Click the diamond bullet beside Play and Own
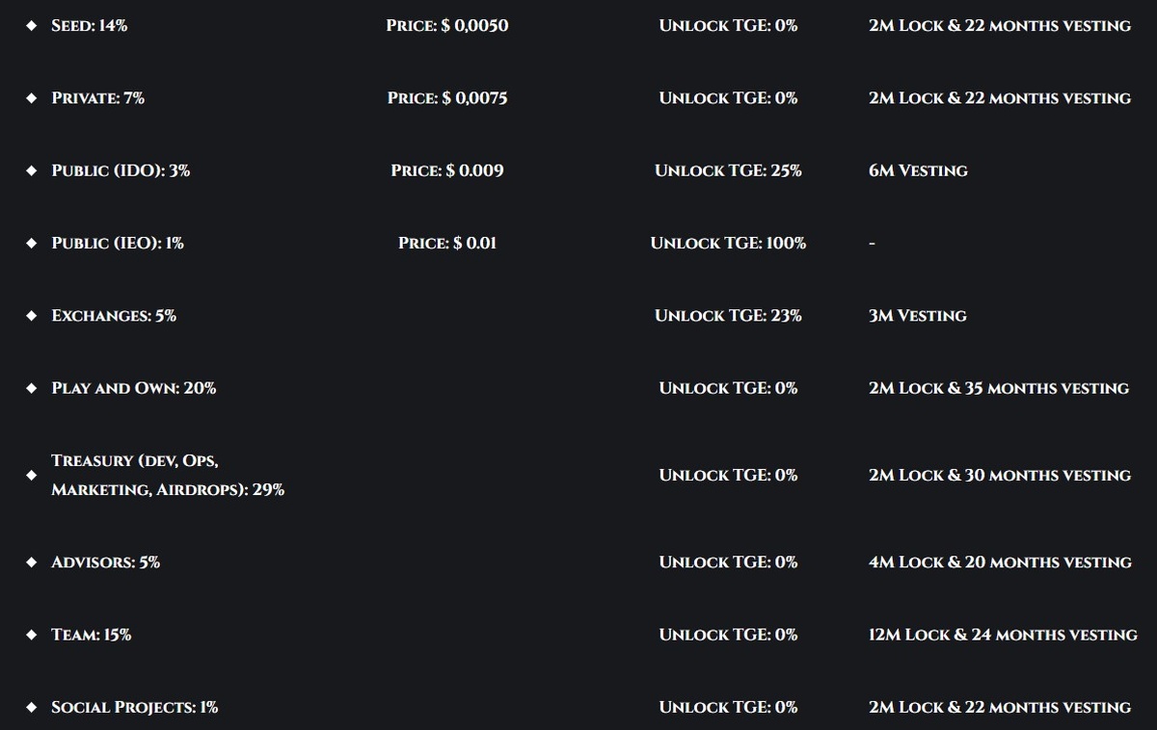The width and height of the screenshot is (1157, 730). coord(31,388)
